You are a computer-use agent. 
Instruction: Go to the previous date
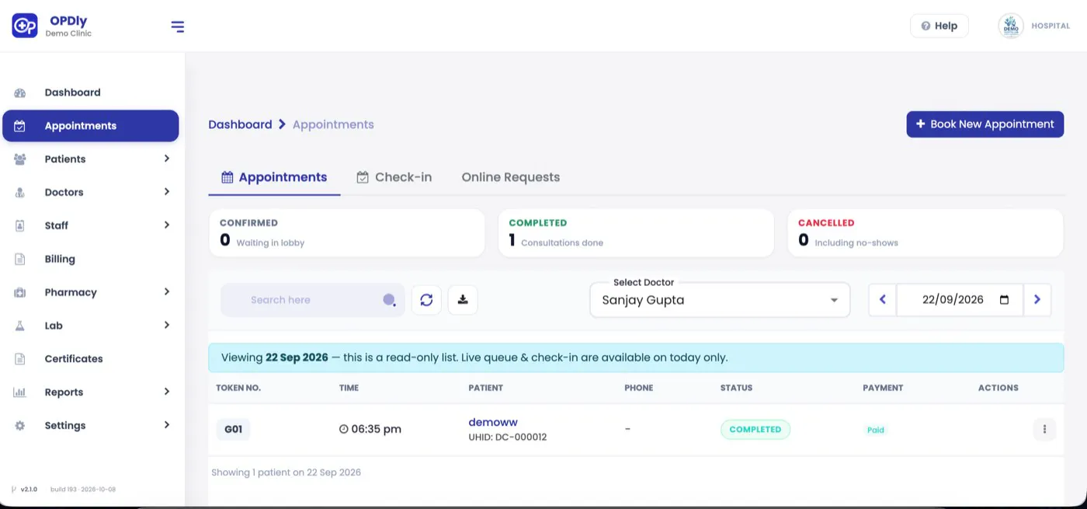click(x=882, y=300)
